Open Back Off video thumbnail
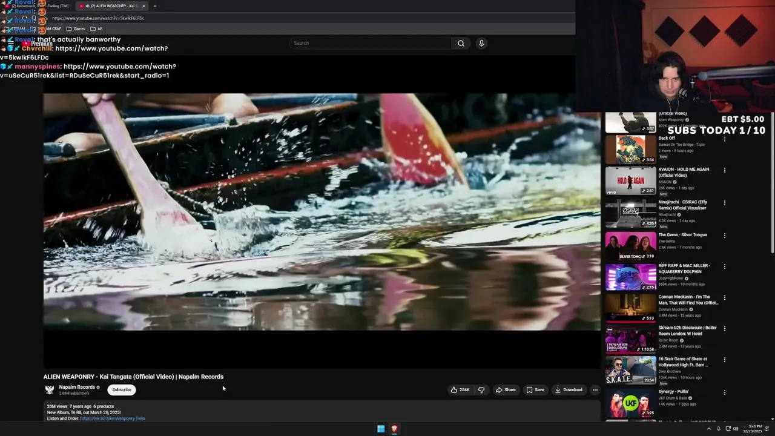The width and height of the screenshot is (775, 436). tap(631, 150)
